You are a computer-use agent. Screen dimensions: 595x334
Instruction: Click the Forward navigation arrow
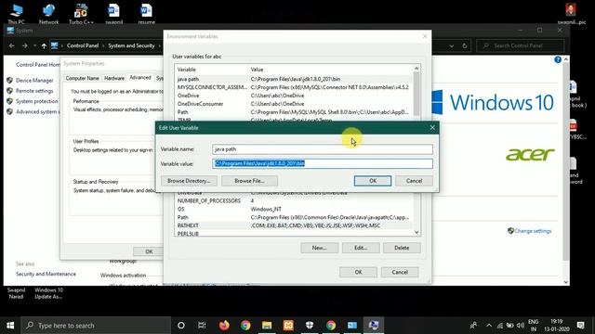(25, 45)
